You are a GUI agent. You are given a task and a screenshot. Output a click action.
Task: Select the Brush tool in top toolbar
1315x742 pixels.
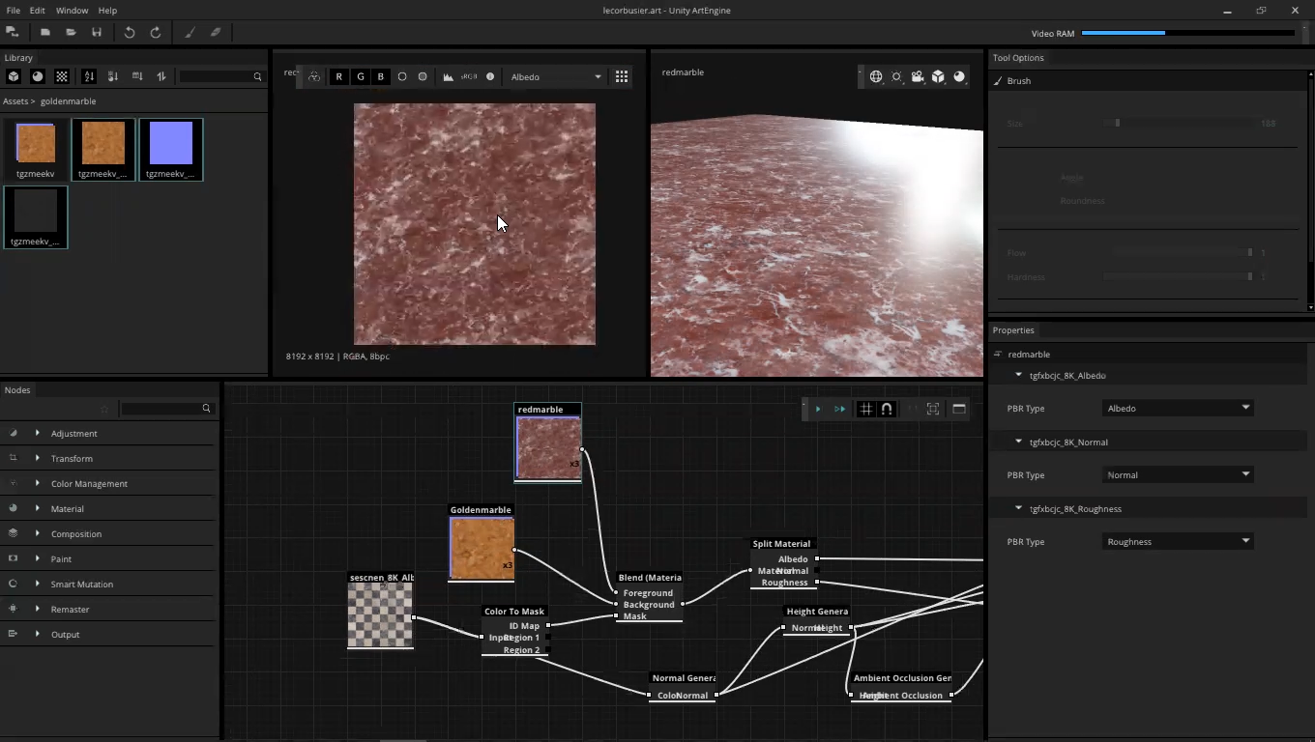[190, 32]
